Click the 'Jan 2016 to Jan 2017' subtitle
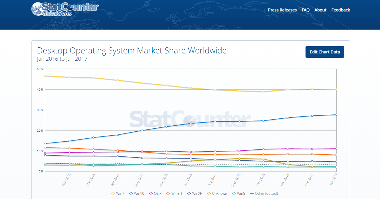Viewport: 380px width, 199px height. (x=62, y=59)
